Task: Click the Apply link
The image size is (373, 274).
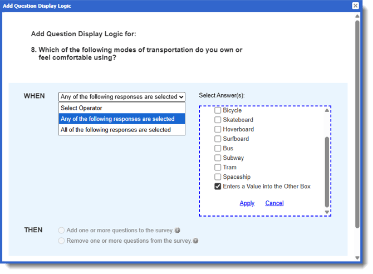Action: coord(247,203)
